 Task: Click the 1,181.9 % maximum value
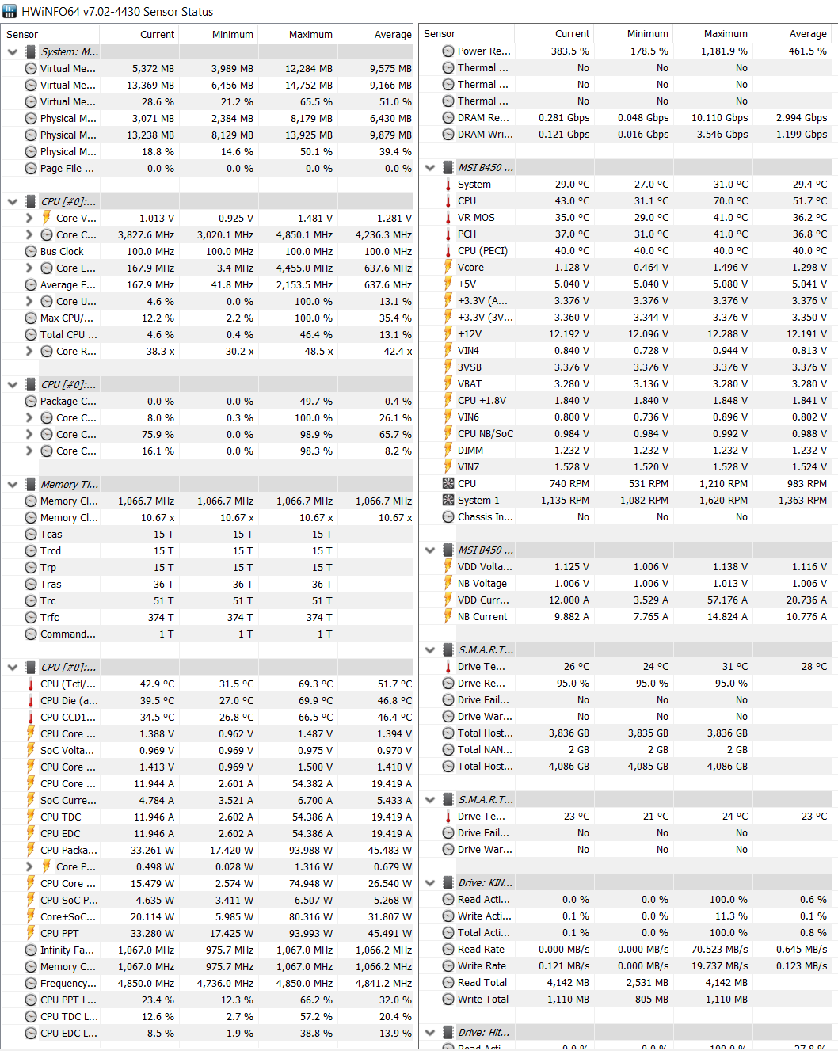point(724,51)
